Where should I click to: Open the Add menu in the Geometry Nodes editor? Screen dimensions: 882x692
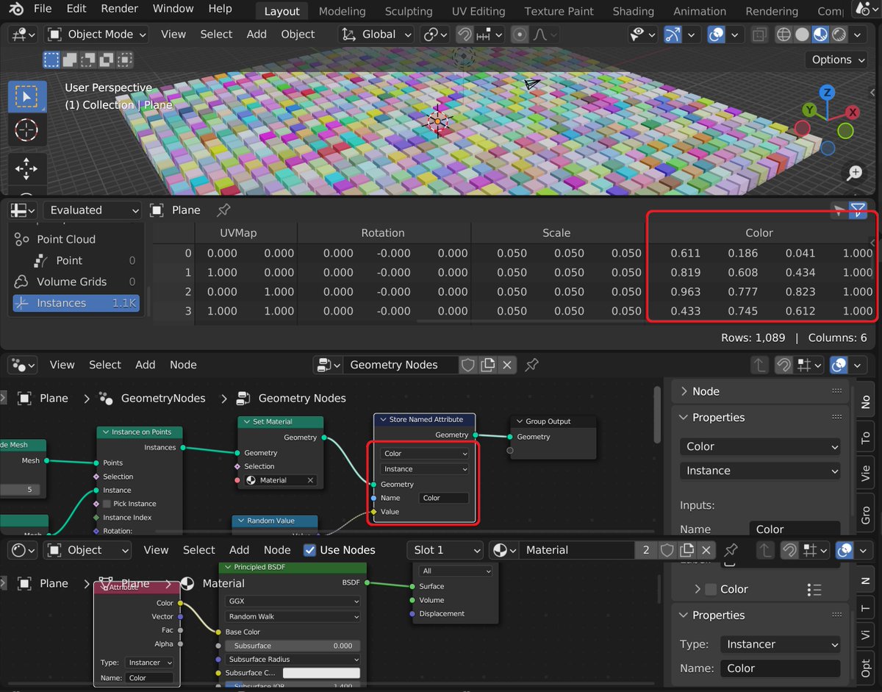(x=146, y=365)
